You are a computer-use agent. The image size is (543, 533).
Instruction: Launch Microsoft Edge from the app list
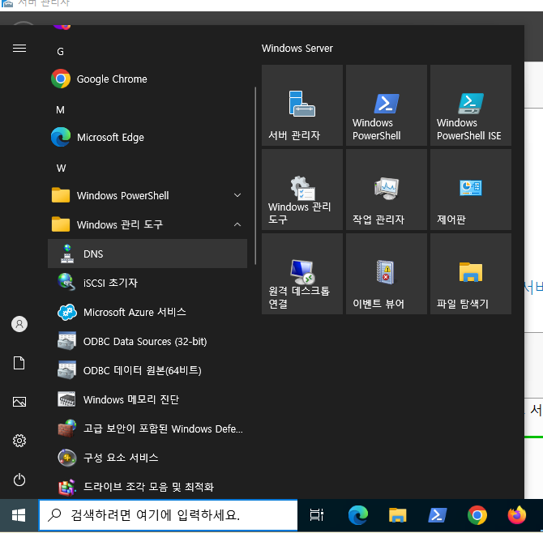click(x=148, y=138)
